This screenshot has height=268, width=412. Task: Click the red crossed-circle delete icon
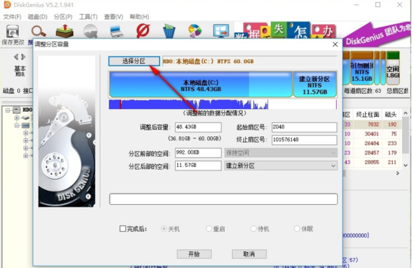tap(143, 31)
